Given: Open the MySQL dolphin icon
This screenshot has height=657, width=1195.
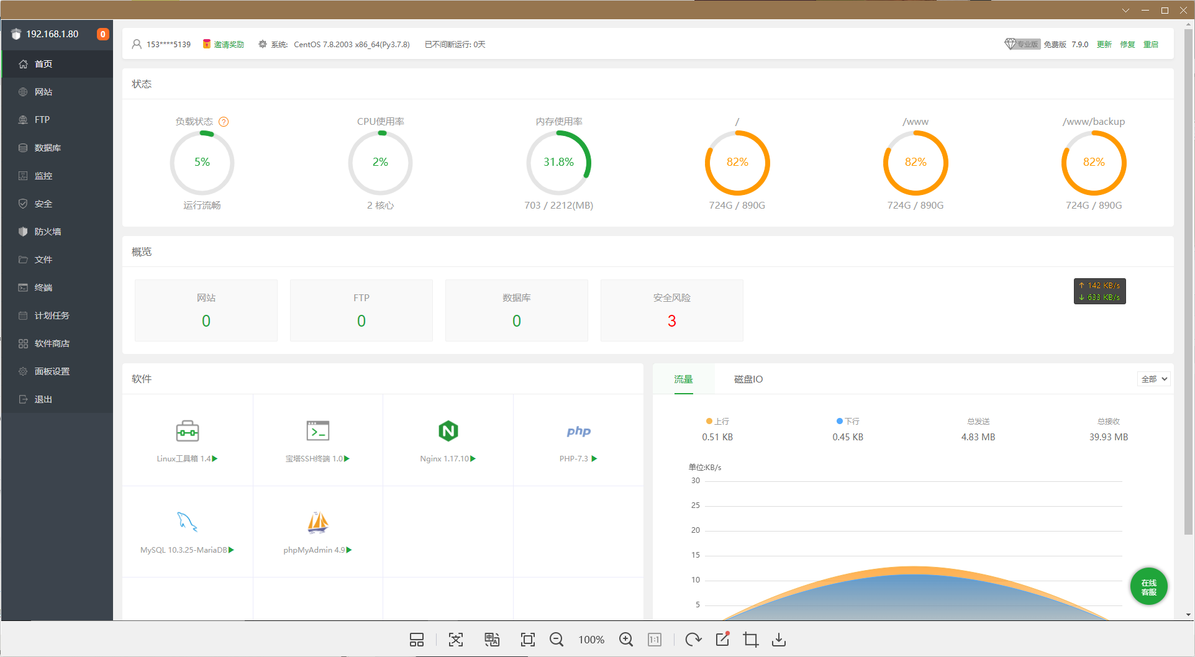Looking at the screenshot, I should point(187,522).
